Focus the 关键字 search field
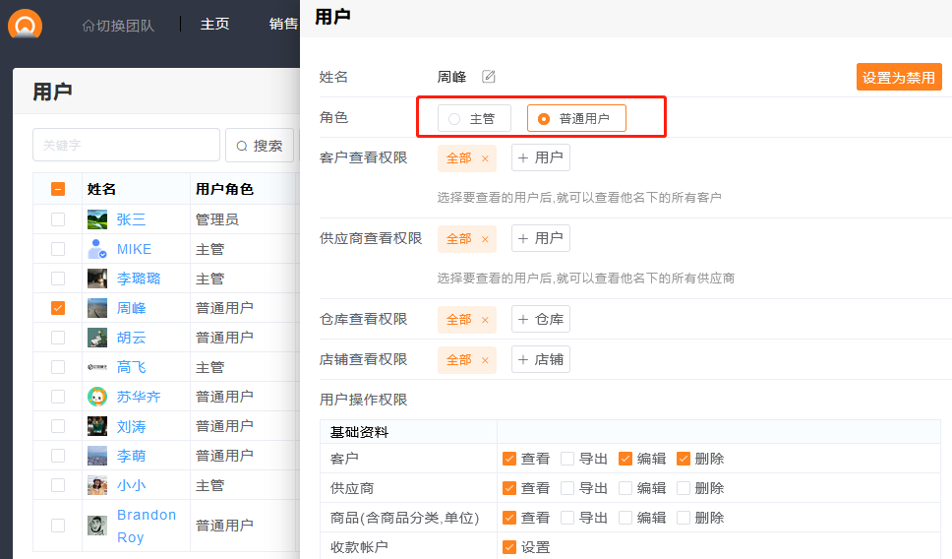The height and width of the screenshot is (559, 952). point(126,145)
